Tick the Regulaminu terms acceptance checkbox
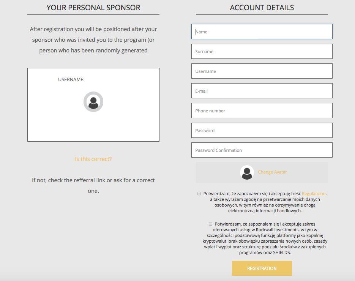Viewport: 355px width, 281px height. point(199,193)
